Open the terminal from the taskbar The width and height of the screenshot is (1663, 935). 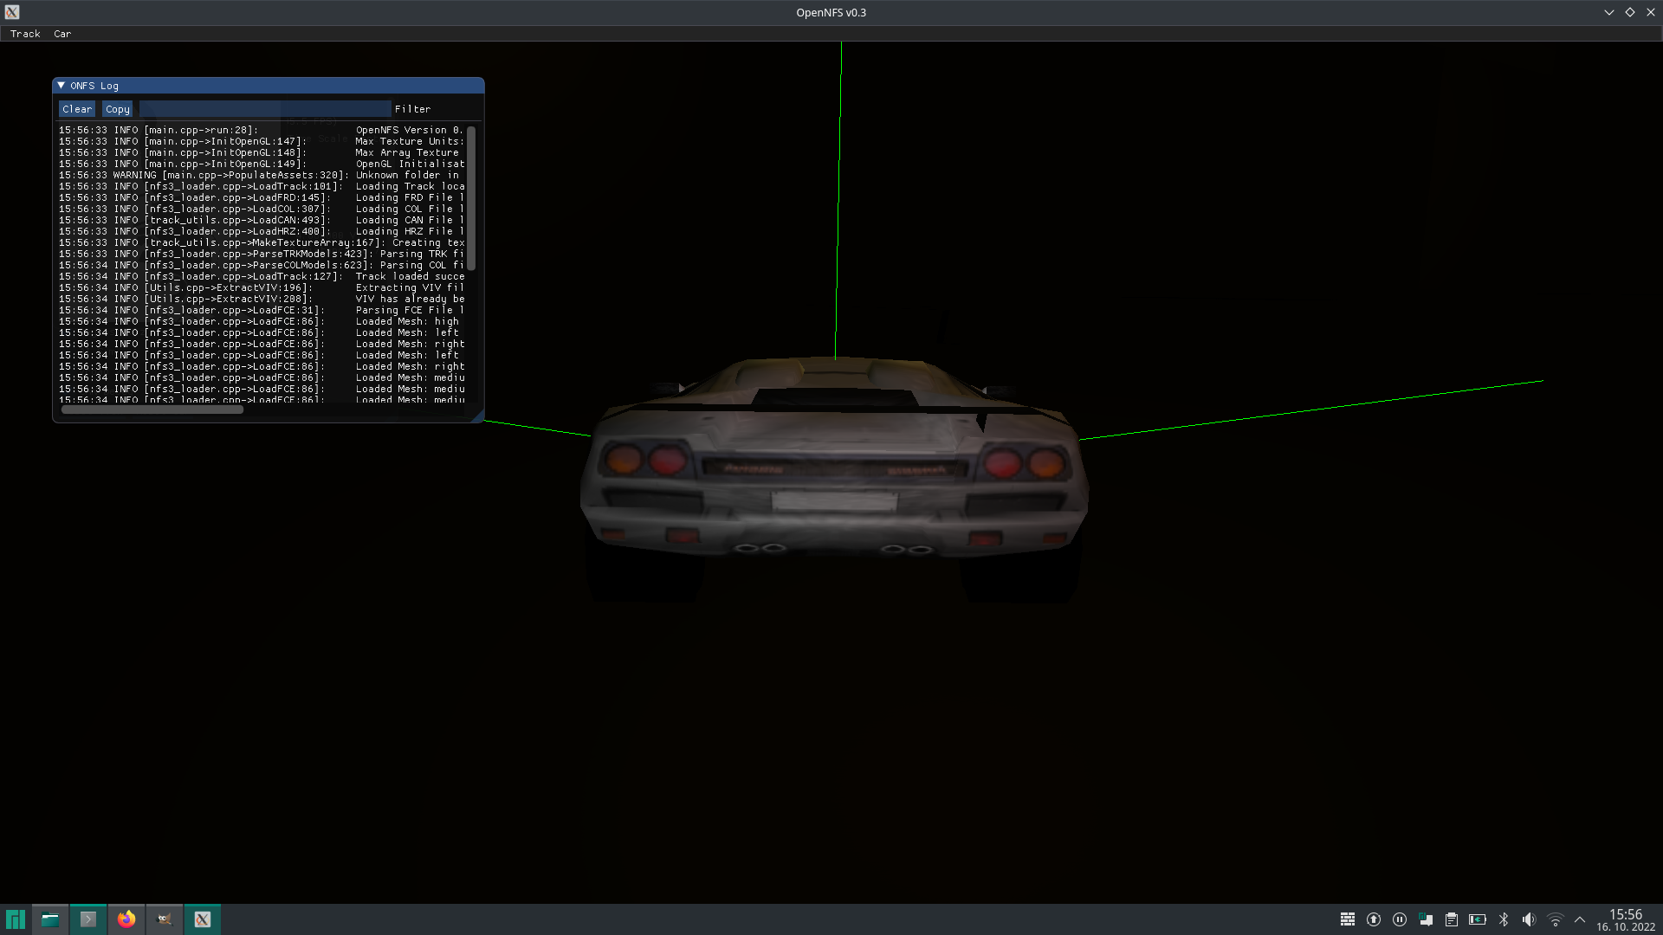point(87,919)
